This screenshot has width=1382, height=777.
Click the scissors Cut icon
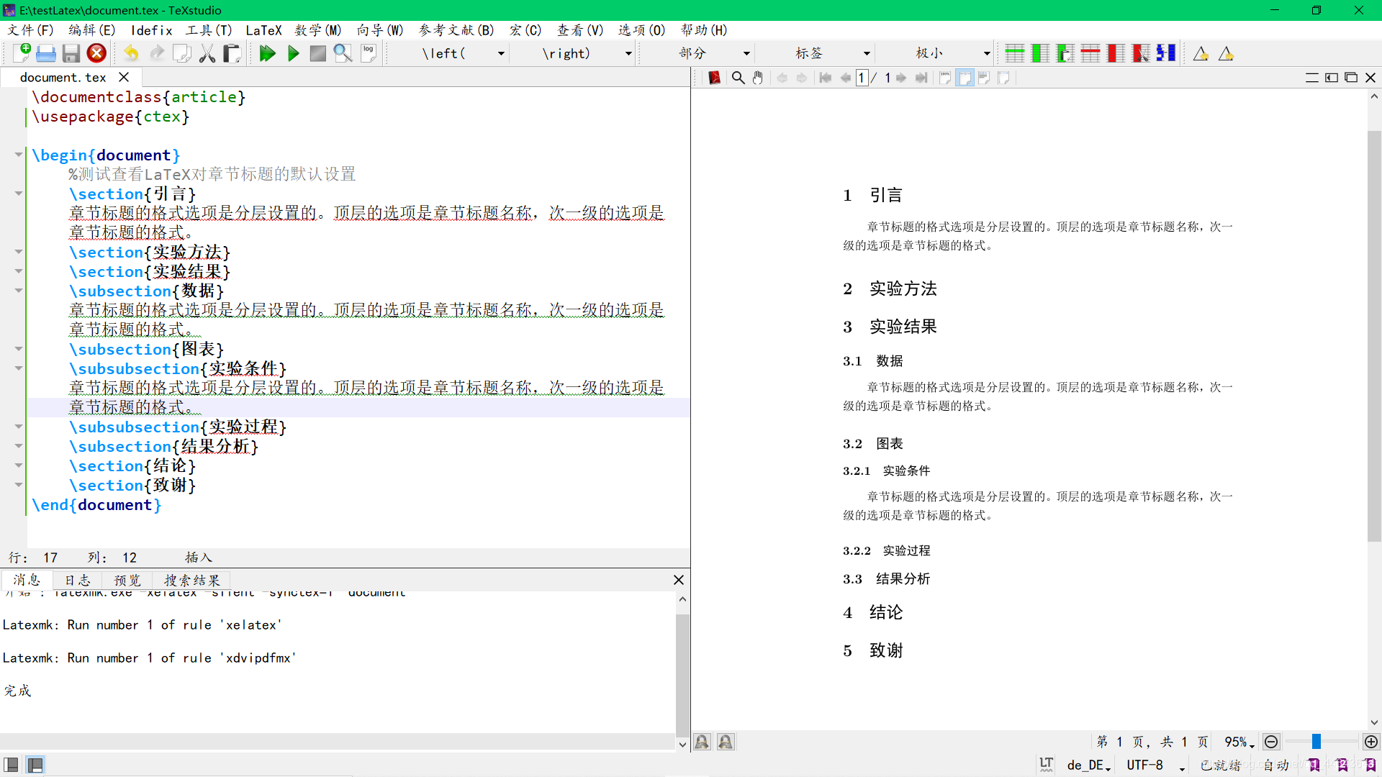[207, 53]
